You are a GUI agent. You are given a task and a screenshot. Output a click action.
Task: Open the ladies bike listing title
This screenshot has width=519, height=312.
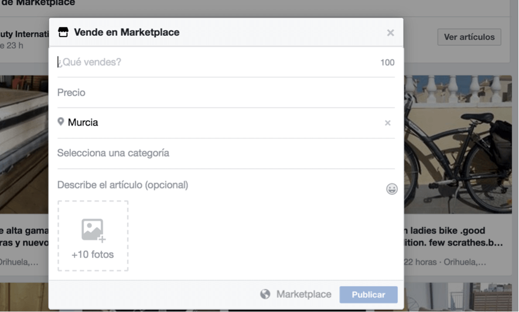click(x=453, y=236)
